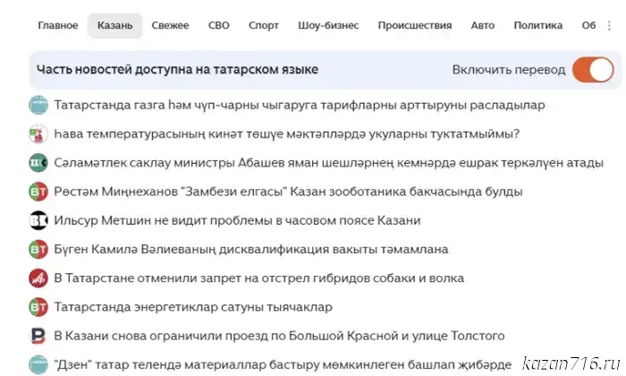626x376 pixels.
Task: Open Дзен татар телендә материаллар news
Action: pos(283,364)
